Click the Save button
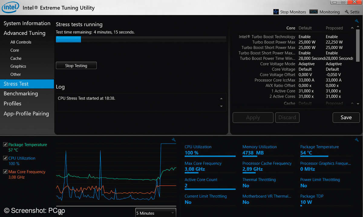Screen dimensions: 363x217 pos(346,118)
